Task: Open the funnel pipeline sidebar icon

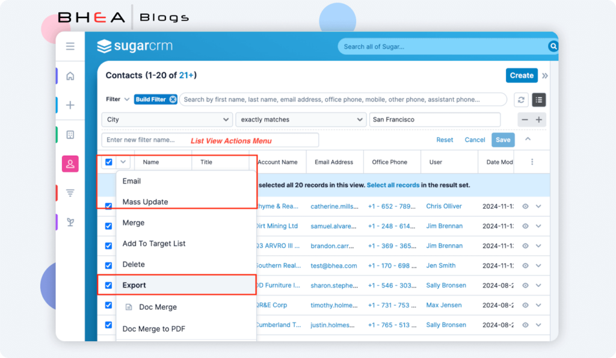Action: point(70,193)
